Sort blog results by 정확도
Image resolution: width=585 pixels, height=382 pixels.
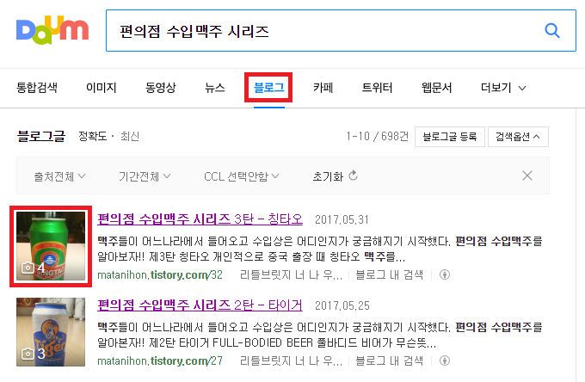(93, 136)
